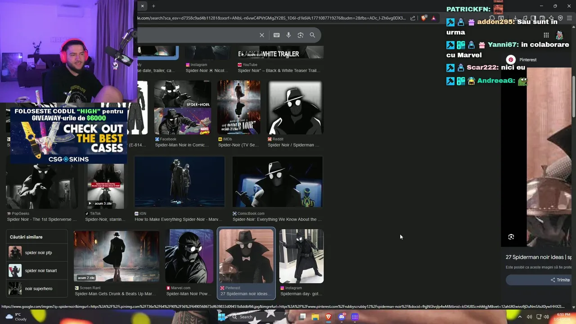Viewport: 576px width, 324px height.
Task: Open the Instagram 'Spiderman day' image result
Action: click(301, 256)
